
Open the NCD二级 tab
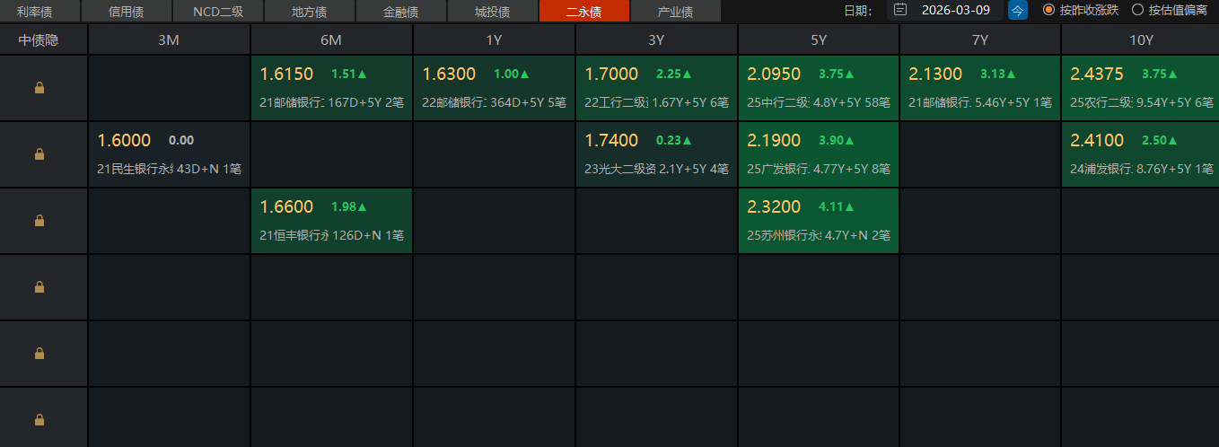[x=217, y=12]
